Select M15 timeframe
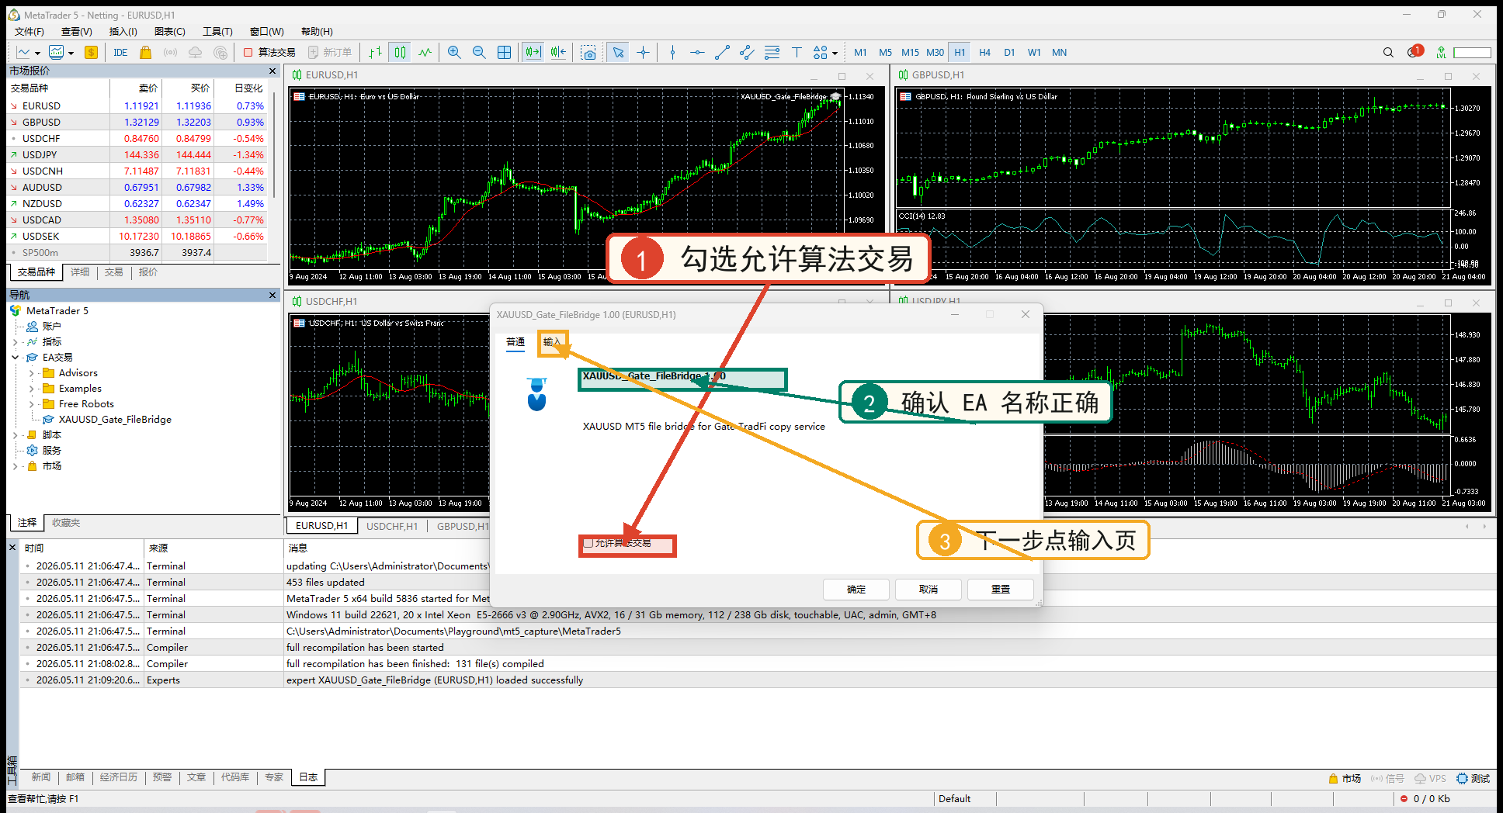1503x813 pixels. point(910,53)
